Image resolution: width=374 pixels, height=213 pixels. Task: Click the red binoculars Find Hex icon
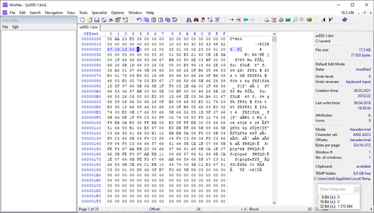coord(196,20)
